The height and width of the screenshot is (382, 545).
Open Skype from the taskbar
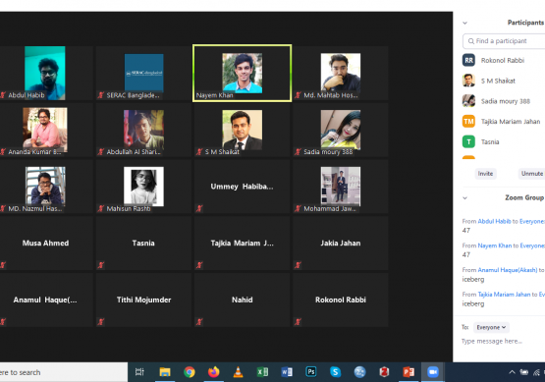(x=336, y=372)
